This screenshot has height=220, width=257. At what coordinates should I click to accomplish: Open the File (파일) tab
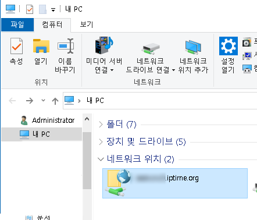(17, 24)
